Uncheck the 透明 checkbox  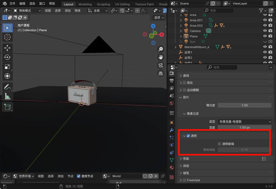click(188, 136)
